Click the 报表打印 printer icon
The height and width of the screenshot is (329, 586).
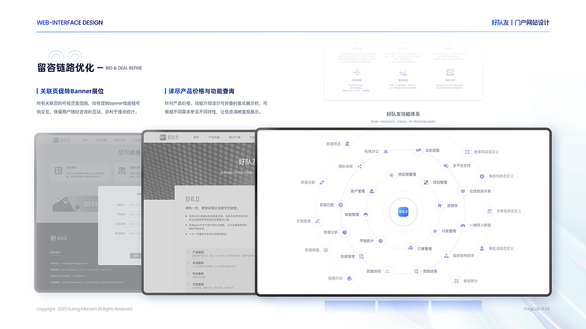pos(349,278)
